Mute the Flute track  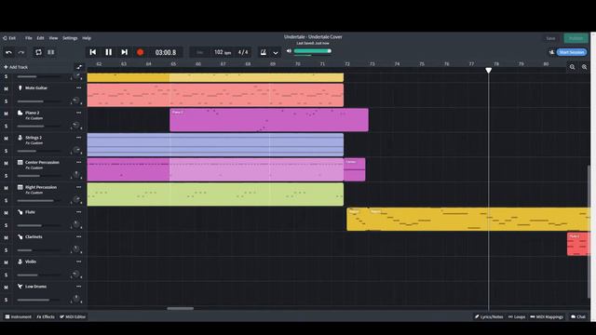(x=6, y=213)
